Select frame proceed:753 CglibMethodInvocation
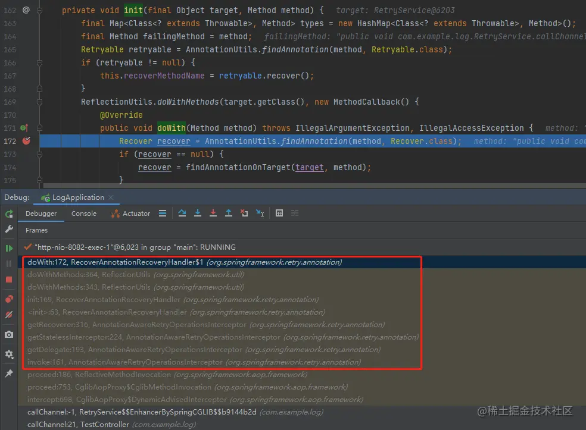 point(302,387)
